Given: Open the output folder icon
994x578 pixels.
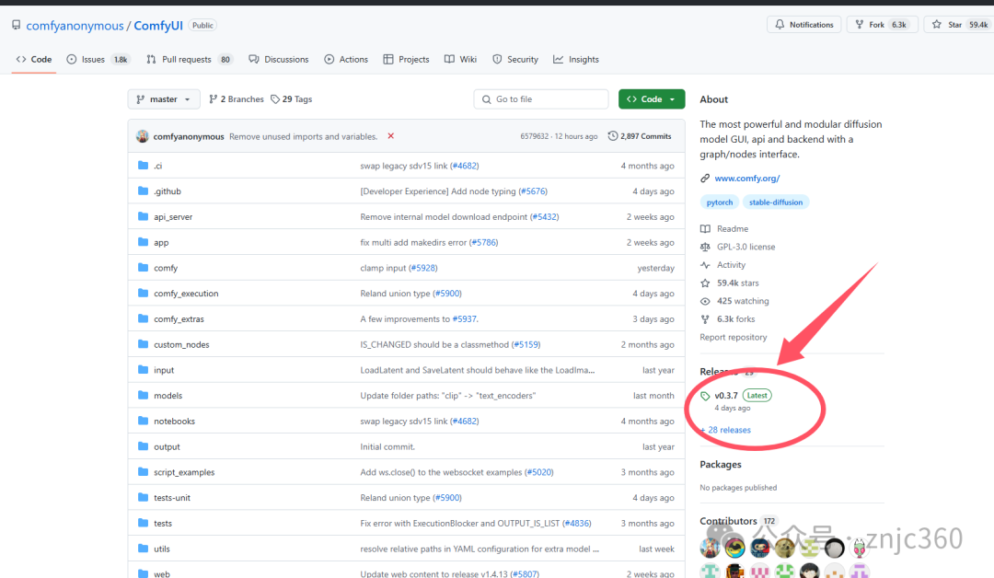Looking at the screenshot, I should [144, 446].
